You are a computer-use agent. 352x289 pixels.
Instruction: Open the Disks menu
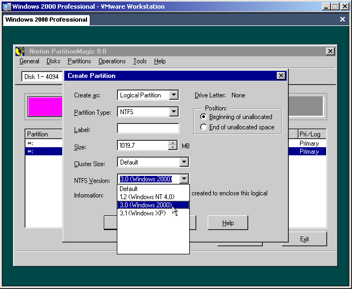coord(53,61)
